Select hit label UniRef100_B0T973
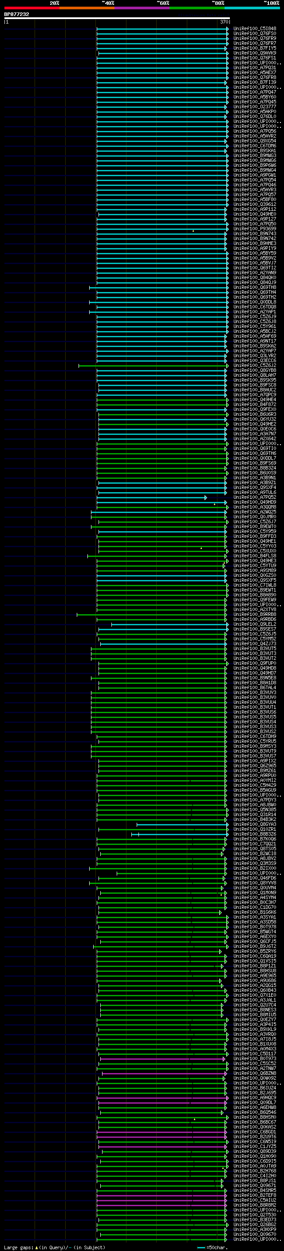This screenshot has width=284, height=1251. tap(255, 1059)
